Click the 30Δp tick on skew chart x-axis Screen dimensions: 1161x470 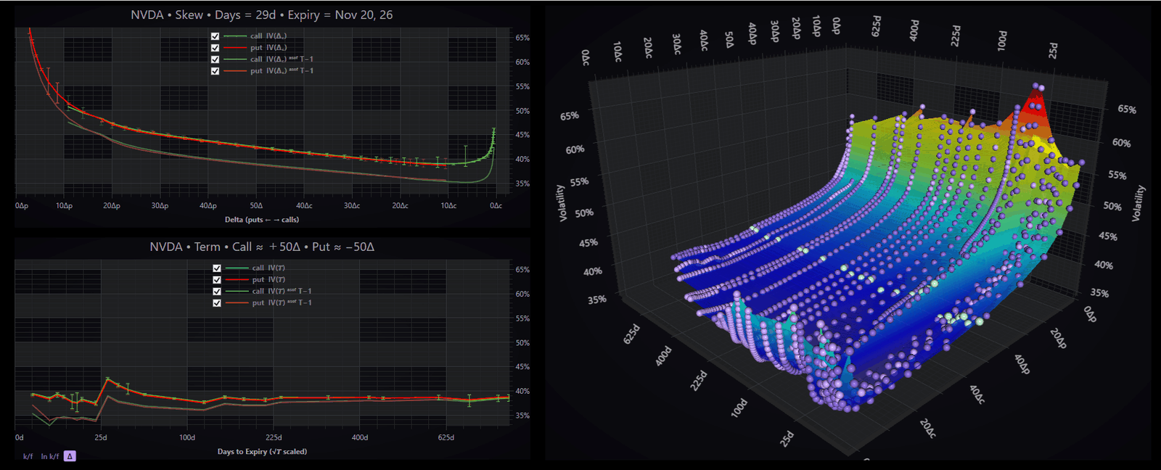coord(160,206)
